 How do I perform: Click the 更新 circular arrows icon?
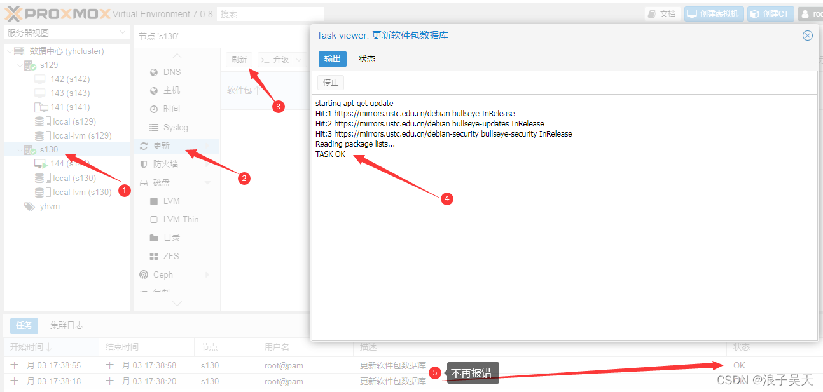[144, 145]
